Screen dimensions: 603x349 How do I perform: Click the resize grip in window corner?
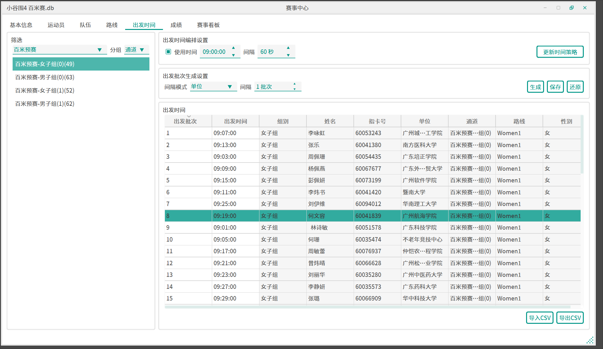(x=590, y=340)
